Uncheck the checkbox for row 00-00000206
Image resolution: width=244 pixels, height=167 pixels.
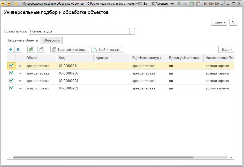pyautogui.click(x=11, y=73)
